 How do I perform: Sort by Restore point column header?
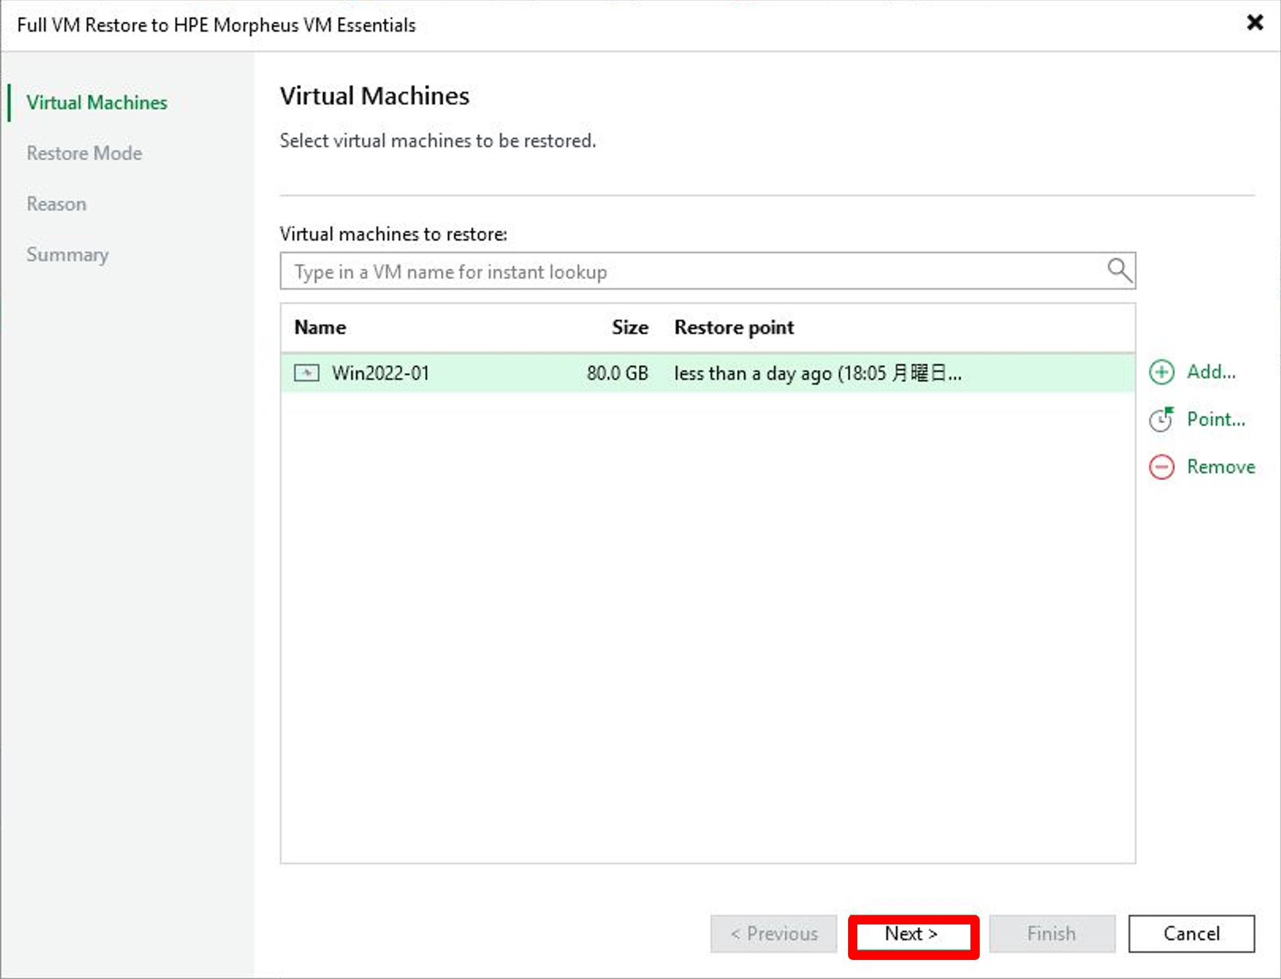[734, 328]
